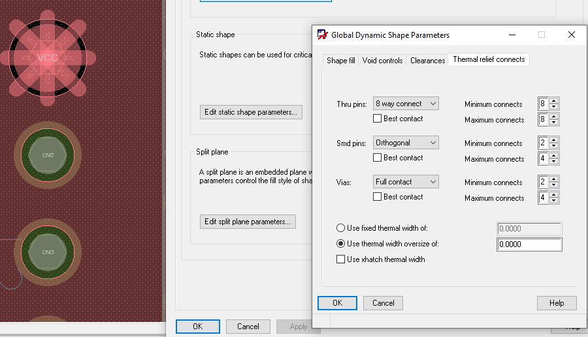Decrease Smd pins Minimum connects value
This screenshot has width=588, height=337.
pos(553,146)
